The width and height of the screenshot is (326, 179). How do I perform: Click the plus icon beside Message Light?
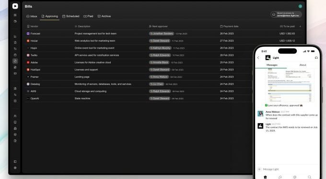tap(259, 169)
